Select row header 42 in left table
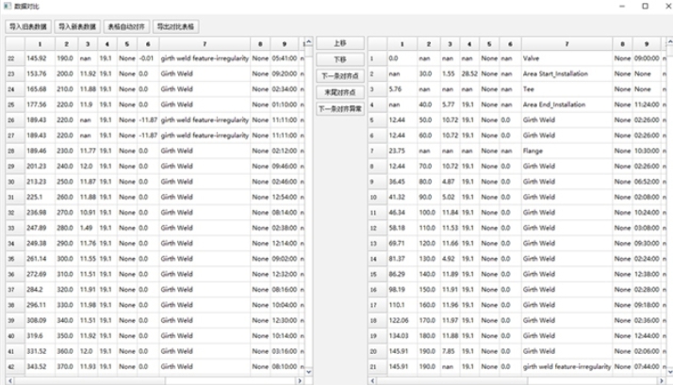This screenshot has width=673, height=385. (x=11, y=365)
